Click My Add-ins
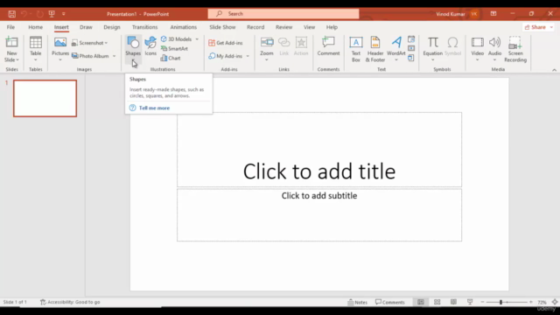Viewport: 560px width, 315px height. 226,56
